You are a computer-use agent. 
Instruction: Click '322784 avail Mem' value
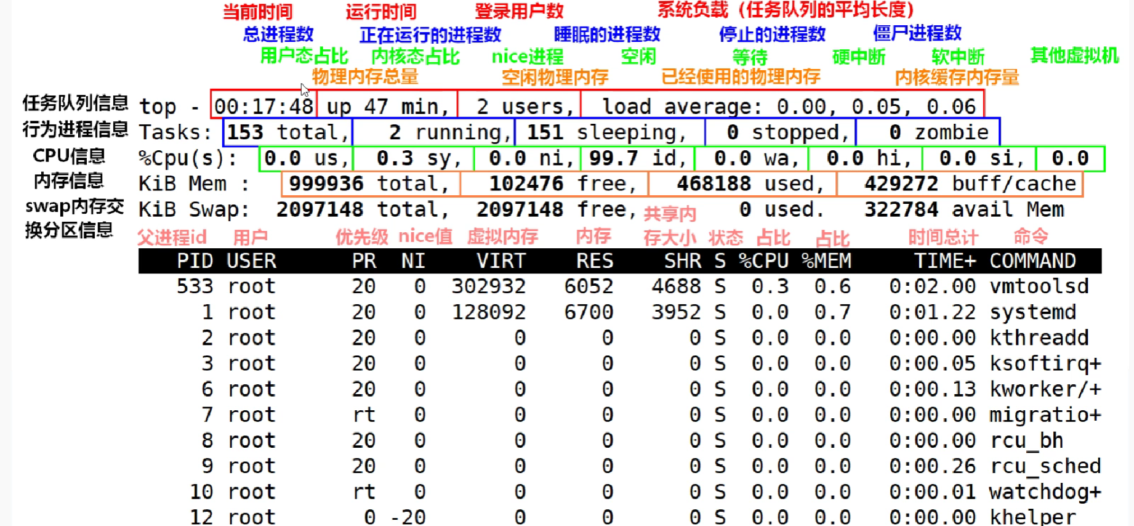[964, 209]
